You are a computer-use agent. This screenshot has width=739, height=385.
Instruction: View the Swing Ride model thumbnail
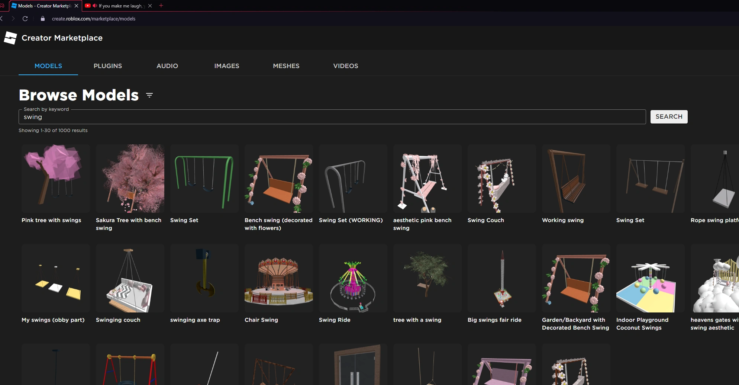(353, 278)
